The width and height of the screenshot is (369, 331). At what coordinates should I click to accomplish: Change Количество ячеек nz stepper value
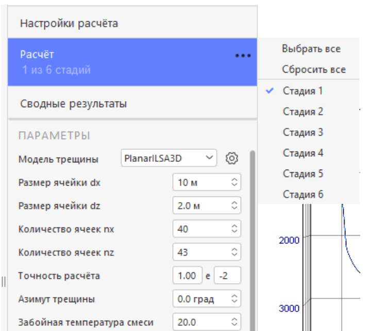click(234, 253)
